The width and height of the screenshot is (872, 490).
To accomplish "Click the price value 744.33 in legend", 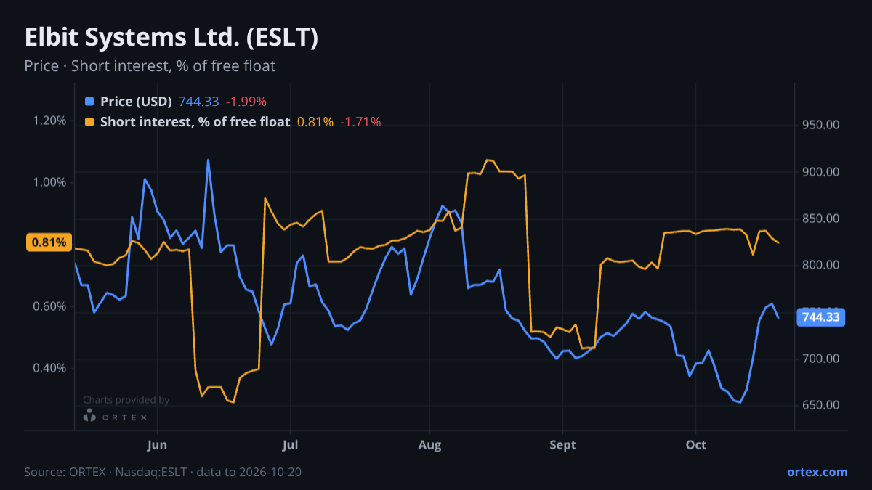I will (x=198, y=101).
